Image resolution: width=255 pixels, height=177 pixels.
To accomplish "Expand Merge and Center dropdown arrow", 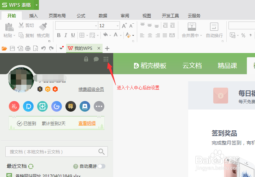I will (x=201, y=35).
